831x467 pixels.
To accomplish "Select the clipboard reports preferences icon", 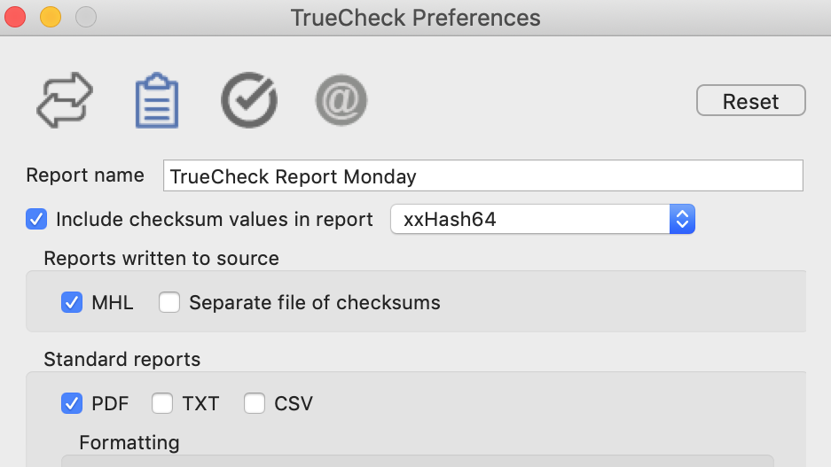I will (157, 101).
